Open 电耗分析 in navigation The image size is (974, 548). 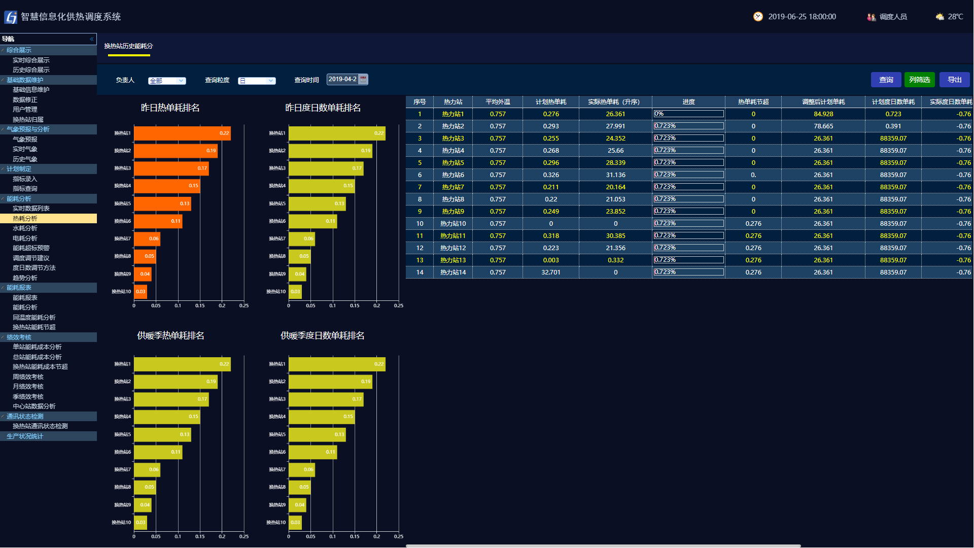pos(25,238)
